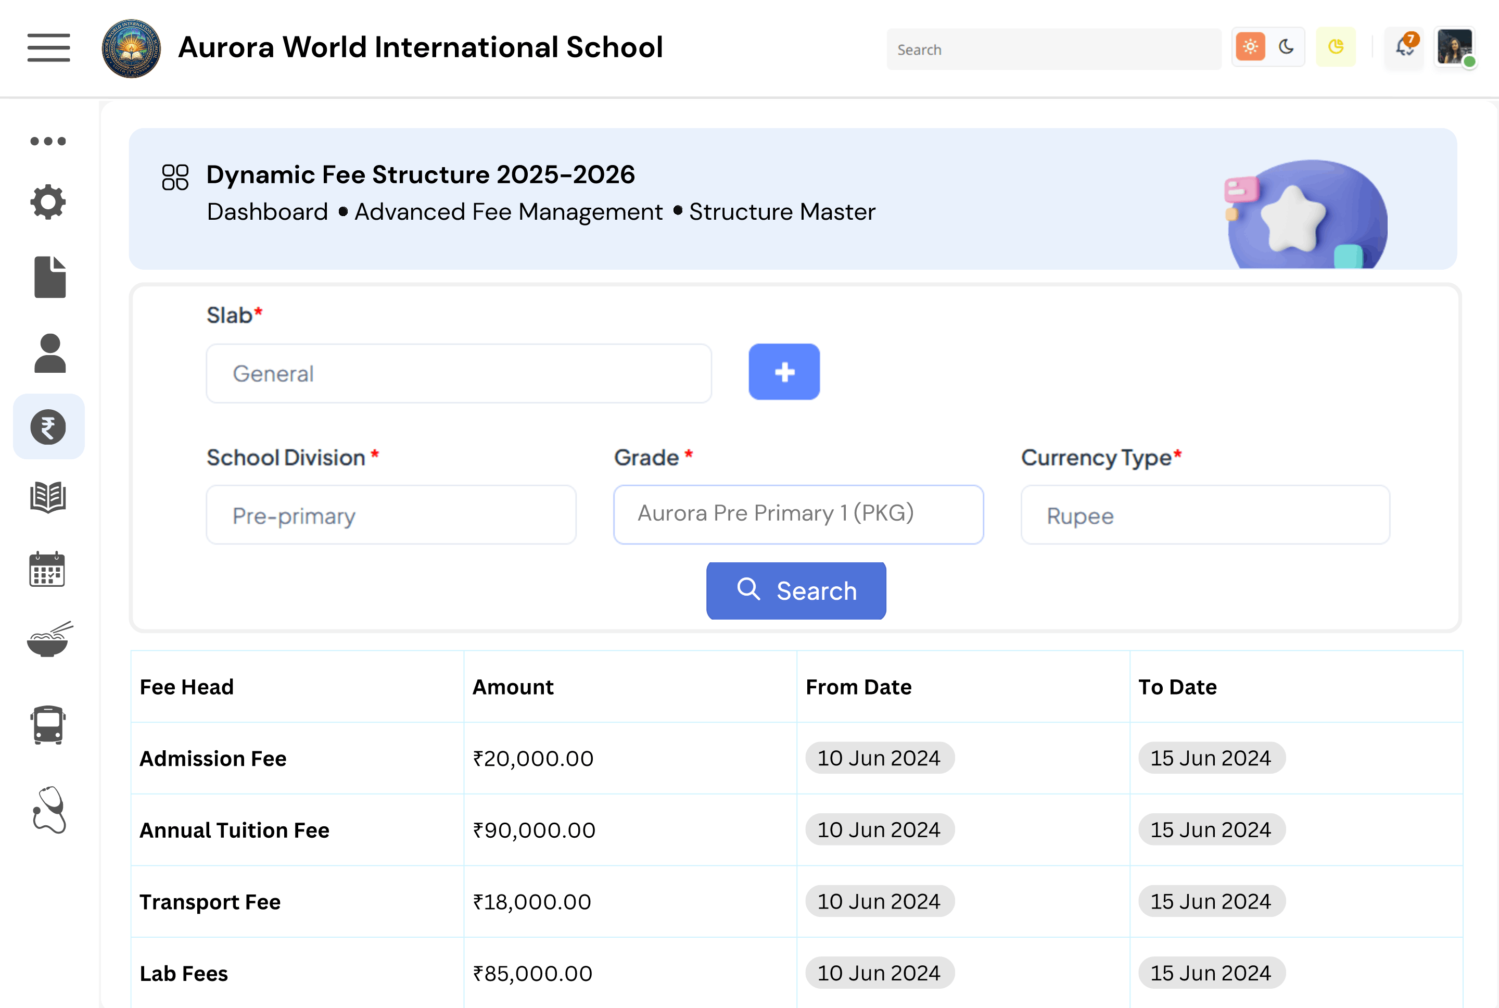This screenshot has height=1008, width=1499.
Task: Open the stethoscope health icon
Action: point(49,809)
